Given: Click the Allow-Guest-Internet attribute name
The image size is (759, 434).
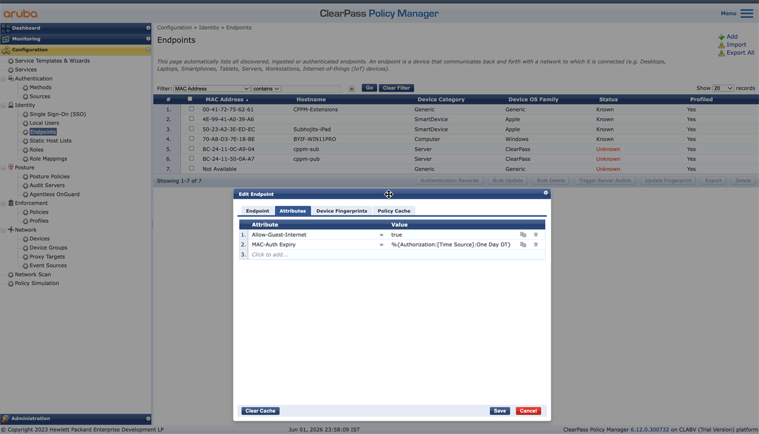Looking at the screenshot, I should click(x=279, y=234).
